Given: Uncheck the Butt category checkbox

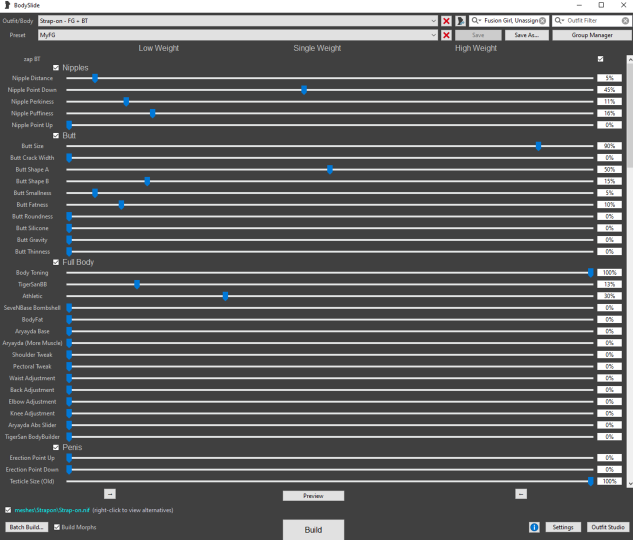Looking at the screenshot, I should [x=56, y=135].
